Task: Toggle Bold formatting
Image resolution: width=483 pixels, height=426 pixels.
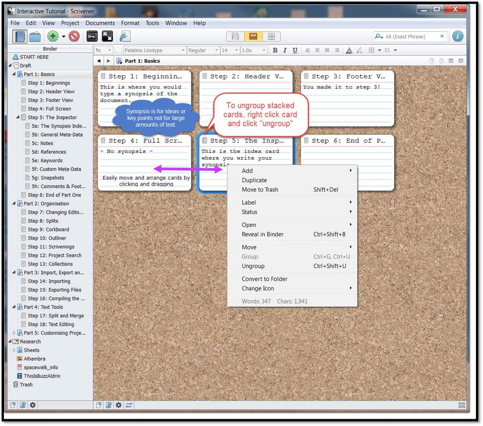Action: click(275, 50)
